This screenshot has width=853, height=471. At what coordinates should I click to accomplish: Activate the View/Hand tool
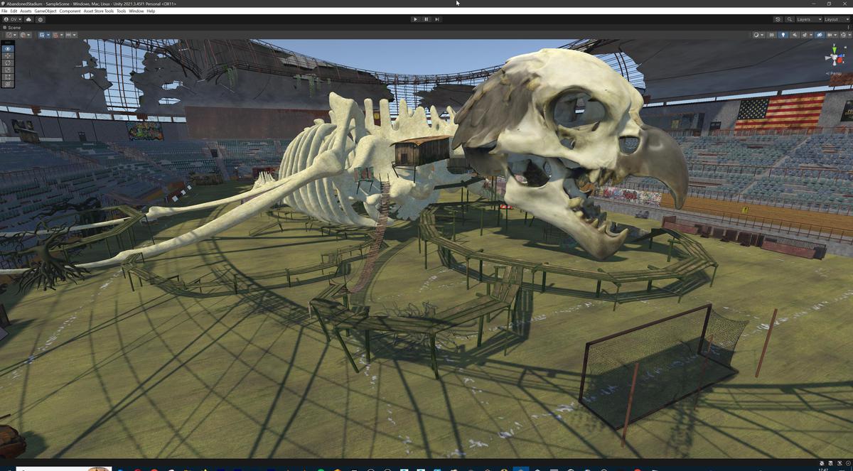[7, 48]
